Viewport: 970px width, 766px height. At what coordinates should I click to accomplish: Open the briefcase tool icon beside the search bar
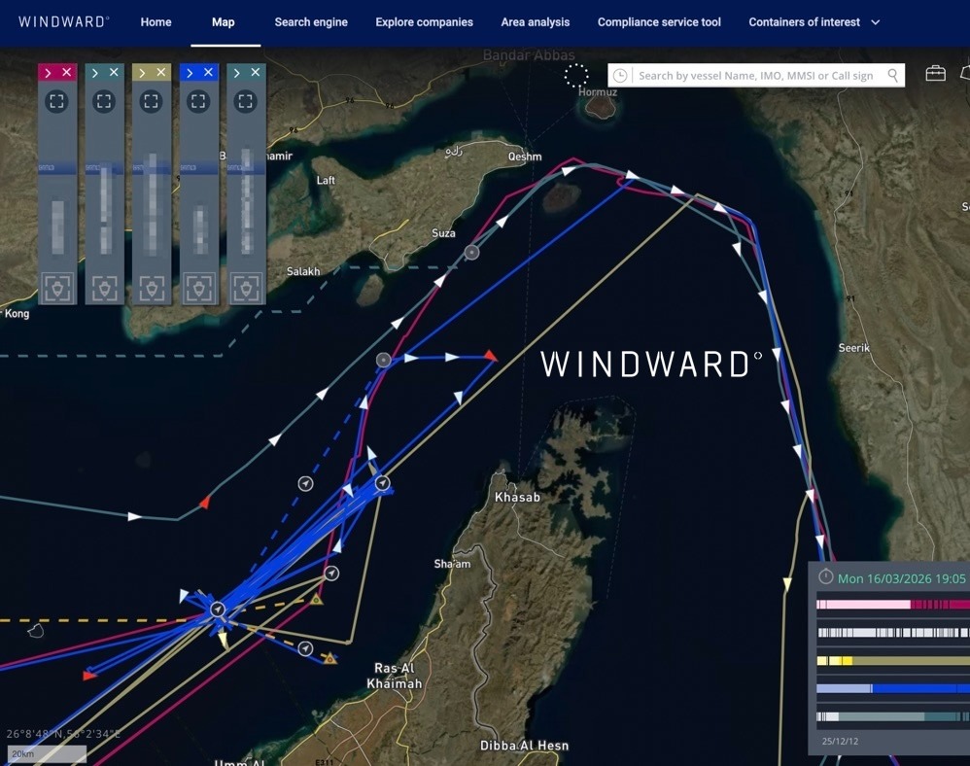tap(934, 74)
